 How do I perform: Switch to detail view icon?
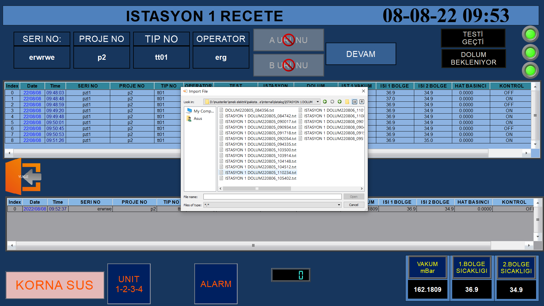point(362,102)
